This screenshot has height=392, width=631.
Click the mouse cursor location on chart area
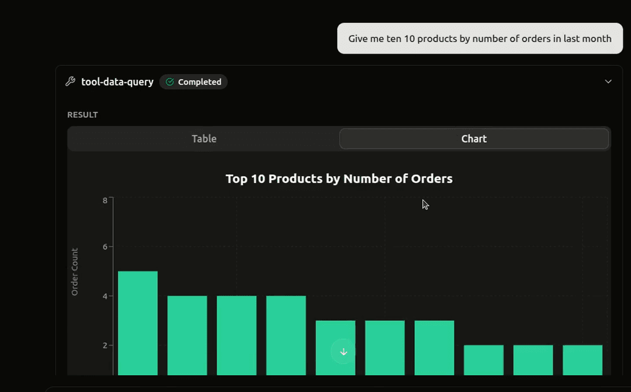click(x=425, y=204)
